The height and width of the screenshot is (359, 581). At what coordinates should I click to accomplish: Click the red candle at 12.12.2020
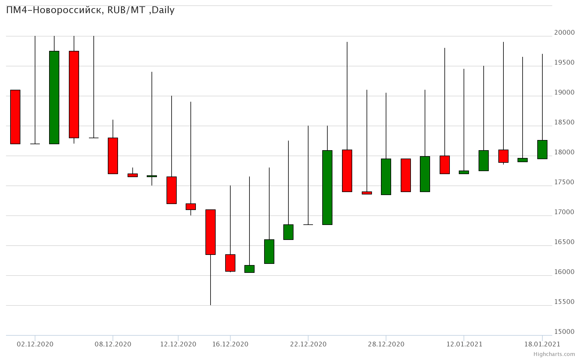click(x=172, y=190)
